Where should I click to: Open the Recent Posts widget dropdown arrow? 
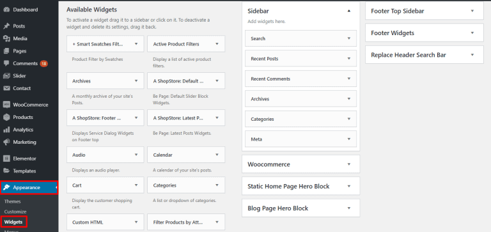click(x=349, y=59)
